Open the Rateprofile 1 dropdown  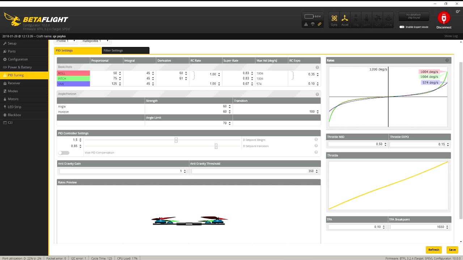point(95,41)
